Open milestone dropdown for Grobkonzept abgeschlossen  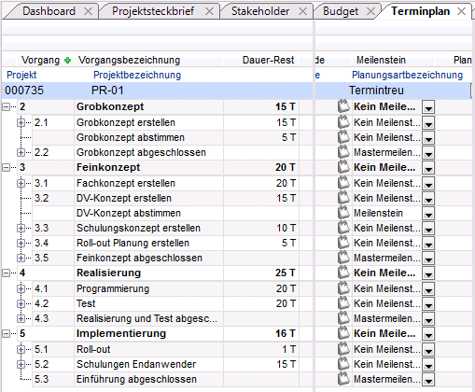(x=428, y=153)
